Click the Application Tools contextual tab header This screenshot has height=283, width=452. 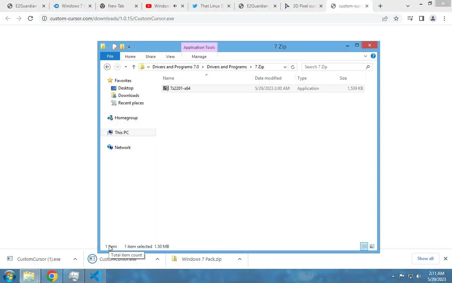(x=199, y=47)
